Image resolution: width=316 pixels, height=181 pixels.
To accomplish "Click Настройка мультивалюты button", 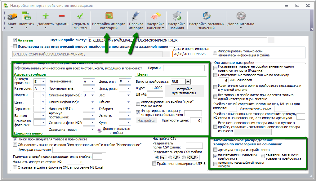I will click(x=184, y=91).
